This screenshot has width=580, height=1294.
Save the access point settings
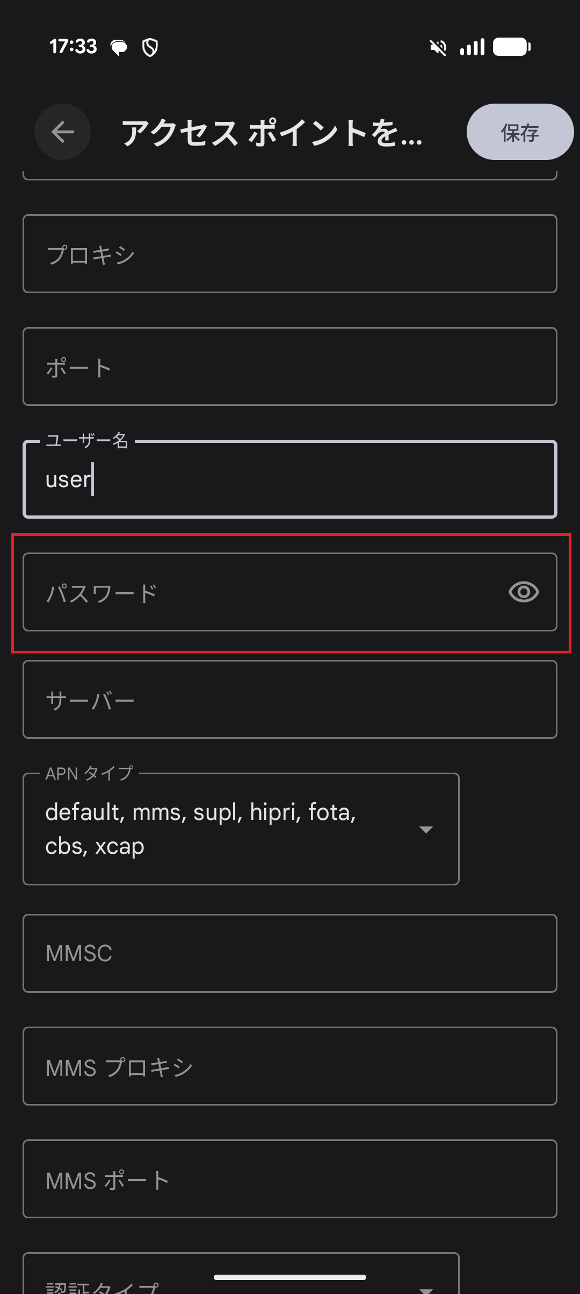(x=519, y=132)
